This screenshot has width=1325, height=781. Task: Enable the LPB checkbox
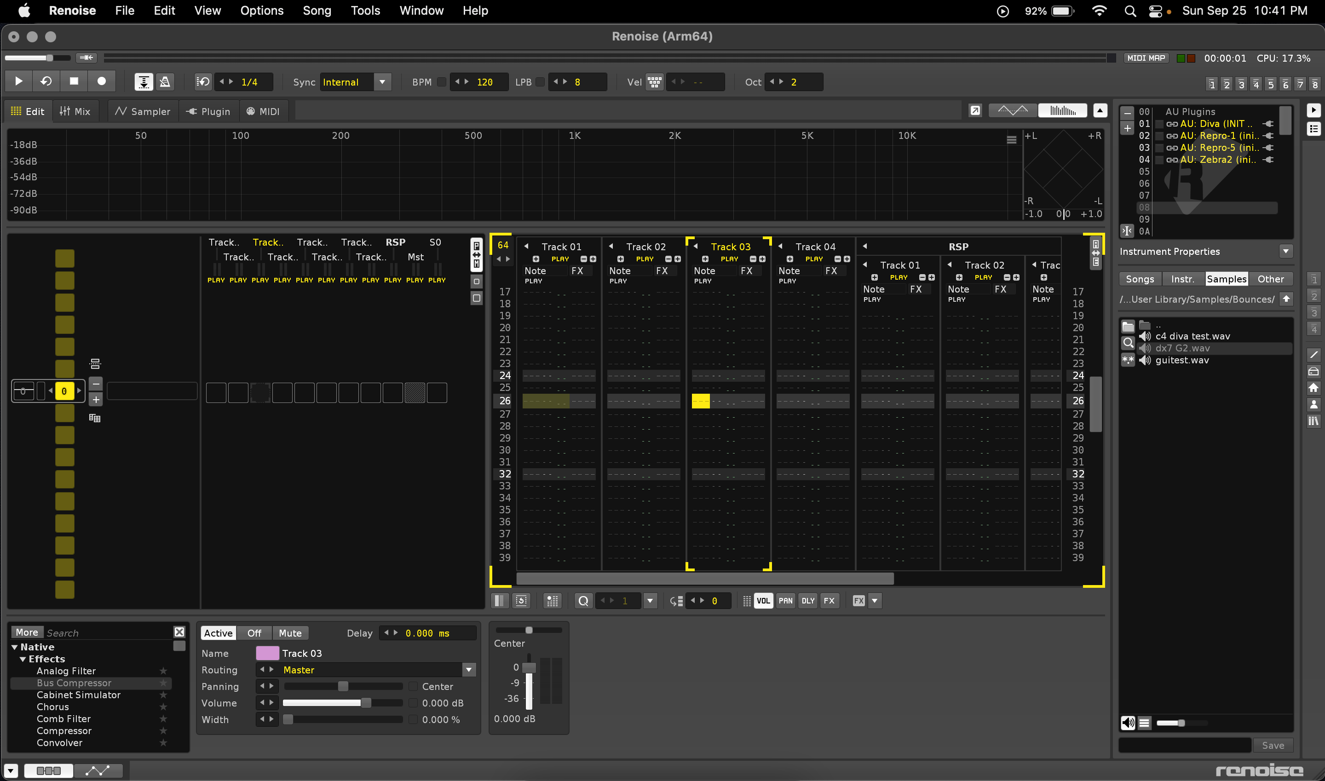540,82
